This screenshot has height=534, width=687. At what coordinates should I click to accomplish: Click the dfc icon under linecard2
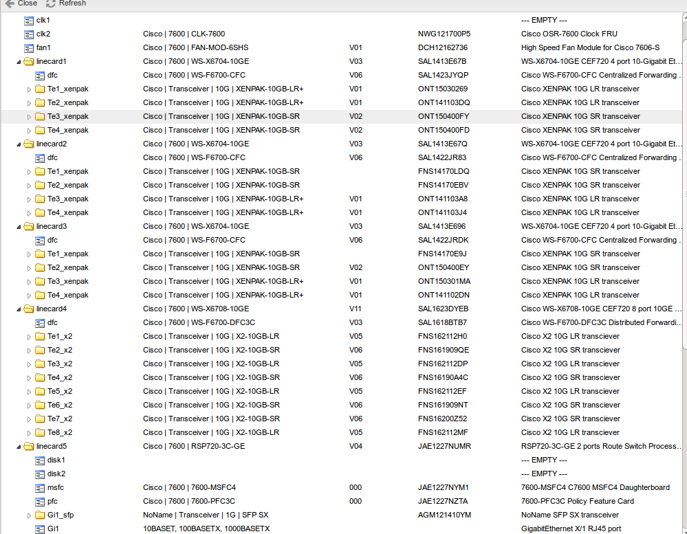(x=40, y=158)
